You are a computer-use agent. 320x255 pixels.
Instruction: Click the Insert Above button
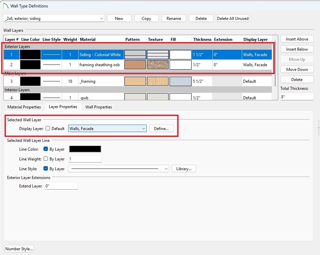(297, 39)
